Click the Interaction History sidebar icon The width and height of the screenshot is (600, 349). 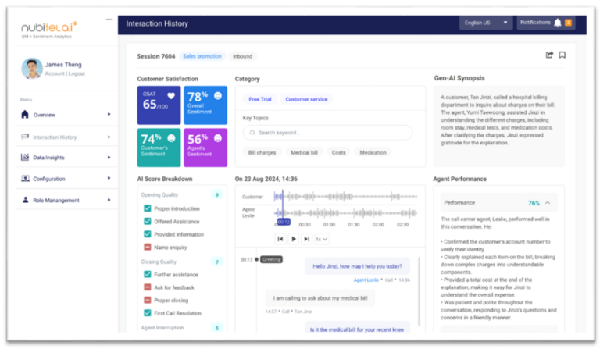tap(25, 137)
